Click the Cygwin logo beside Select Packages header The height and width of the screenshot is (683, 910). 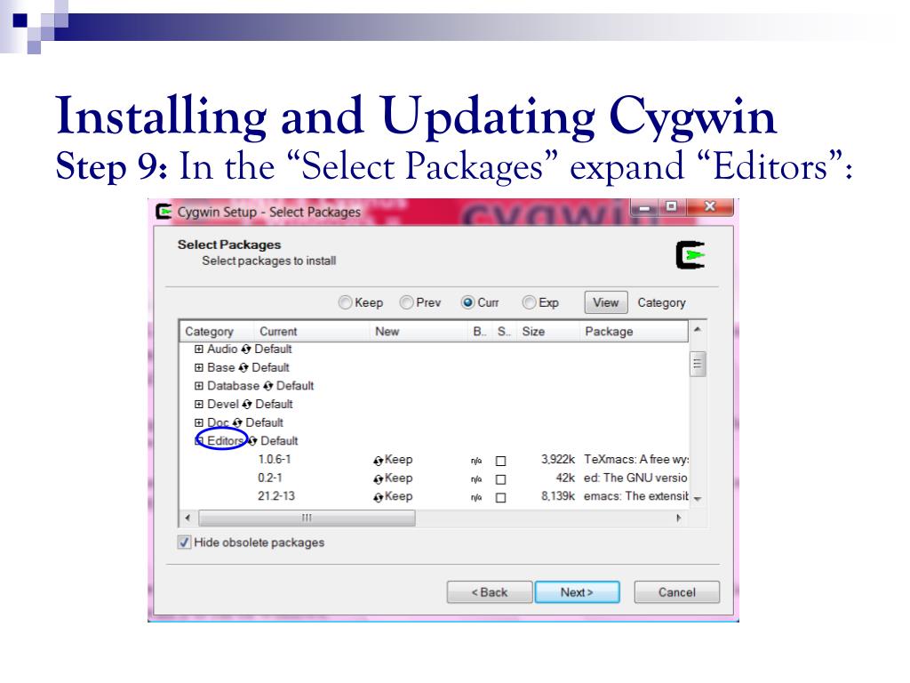click(690, 255)
